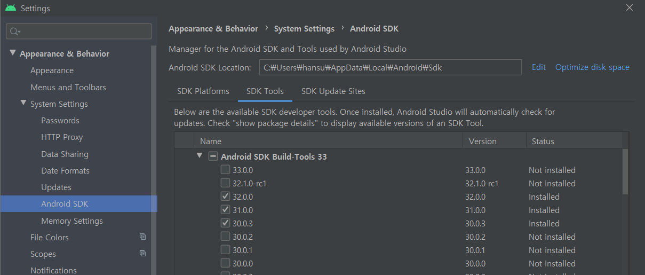
Task: Click the File Colors project-level icon
Action: click(142, 237)
